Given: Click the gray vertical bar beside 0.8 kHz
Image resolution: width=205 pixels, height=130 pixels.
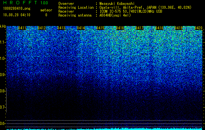Looking at the screenshot, I should coord(6,100).
